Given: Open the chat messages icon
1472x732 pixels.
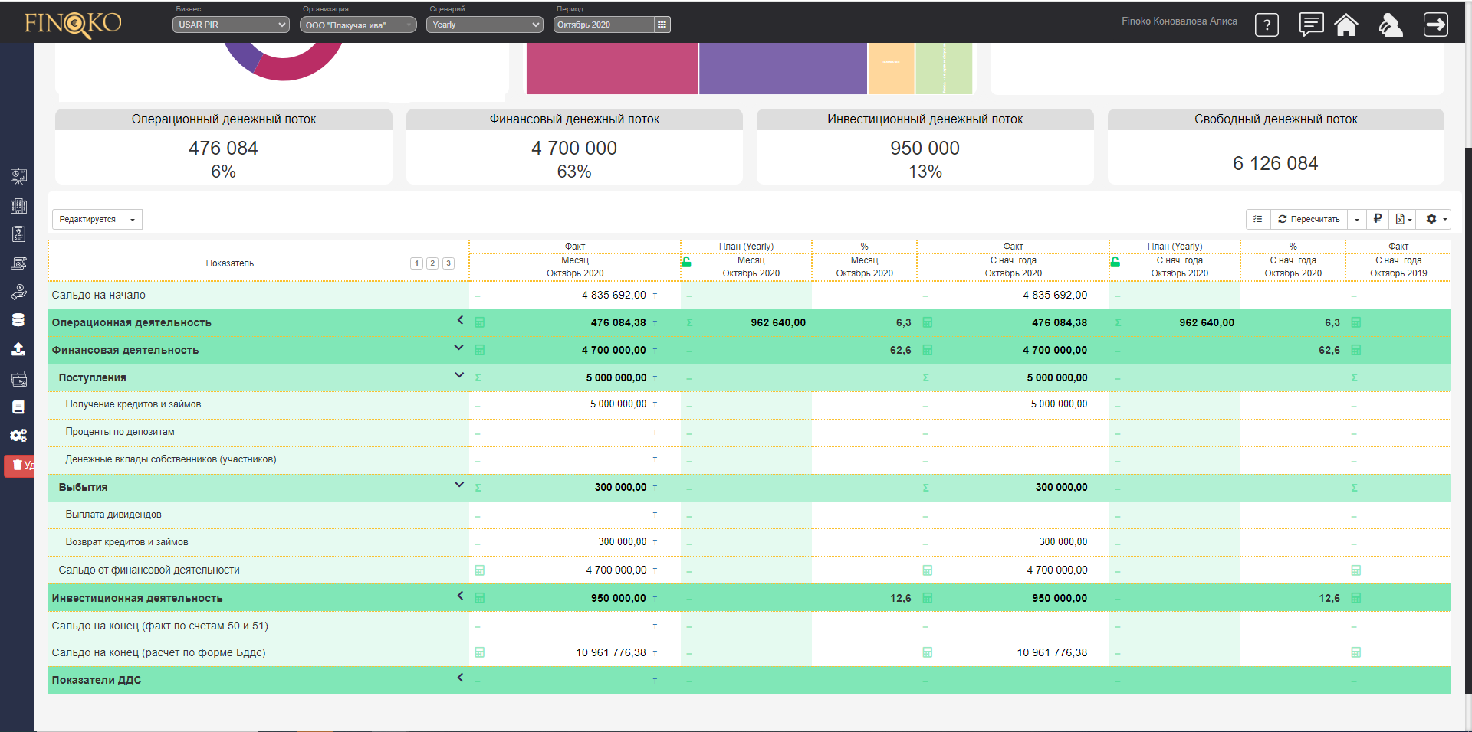Looking at the screenshot, I should tap(1311, 25).
